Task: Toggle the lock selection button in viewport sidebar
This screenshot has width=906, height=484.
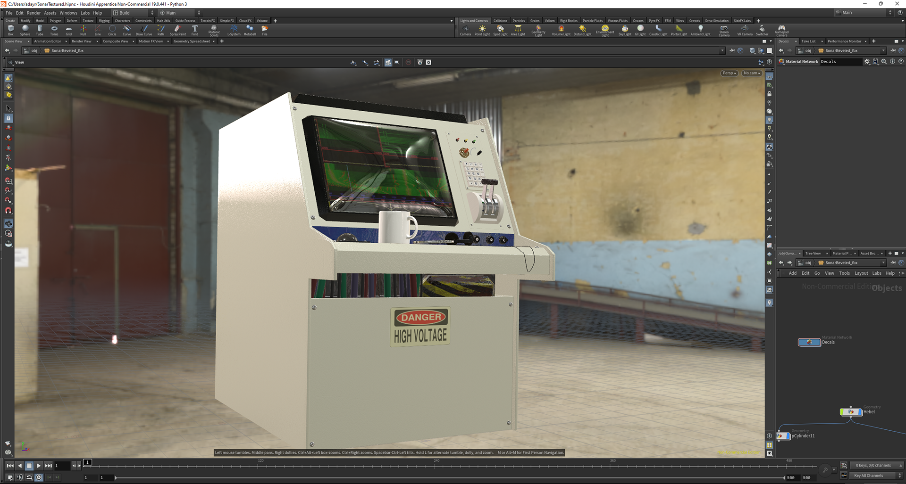Action: (8, 118)
